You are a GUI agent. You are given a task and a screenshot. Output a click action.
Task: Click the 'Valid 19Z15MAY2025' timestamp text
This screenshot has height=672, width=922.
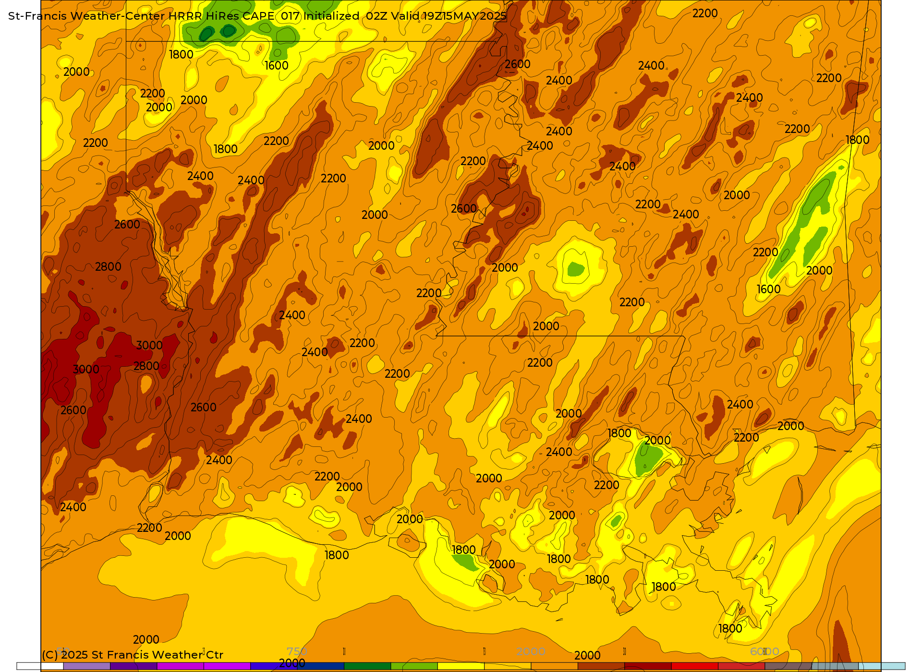tap(449, 16)
